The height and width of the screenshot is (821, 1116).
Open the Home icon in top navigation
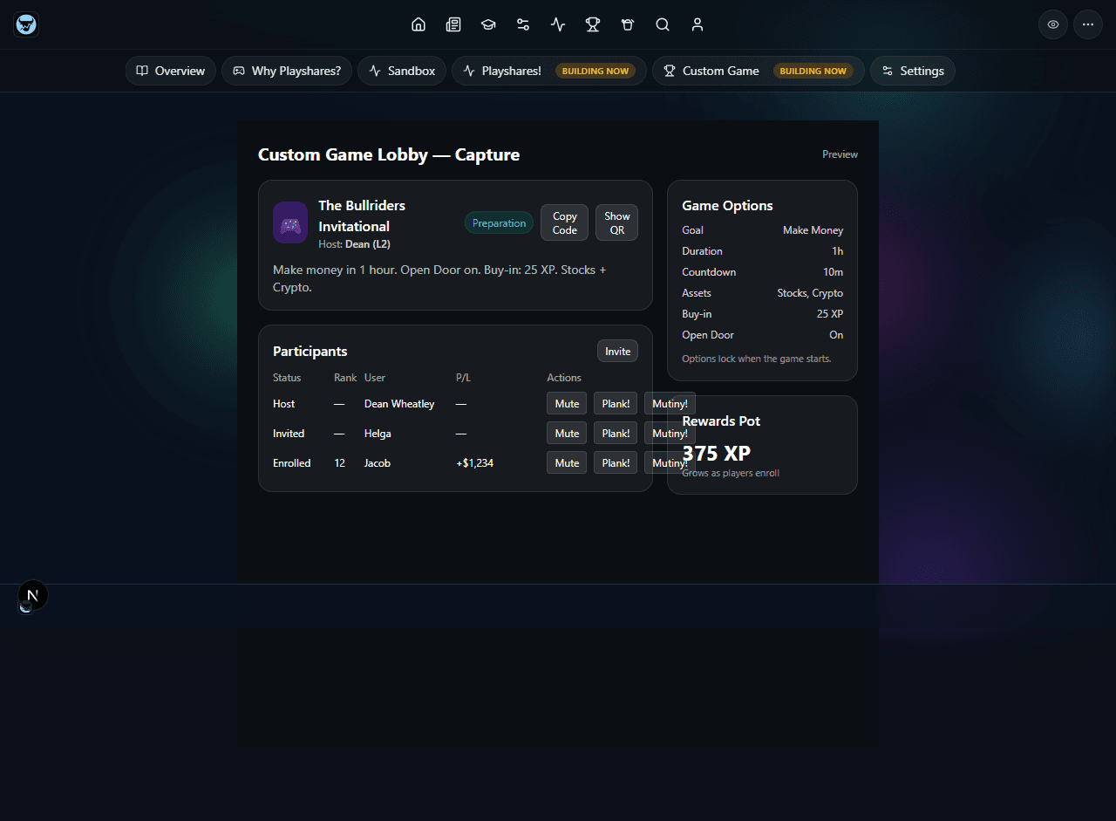click(418, 24)
